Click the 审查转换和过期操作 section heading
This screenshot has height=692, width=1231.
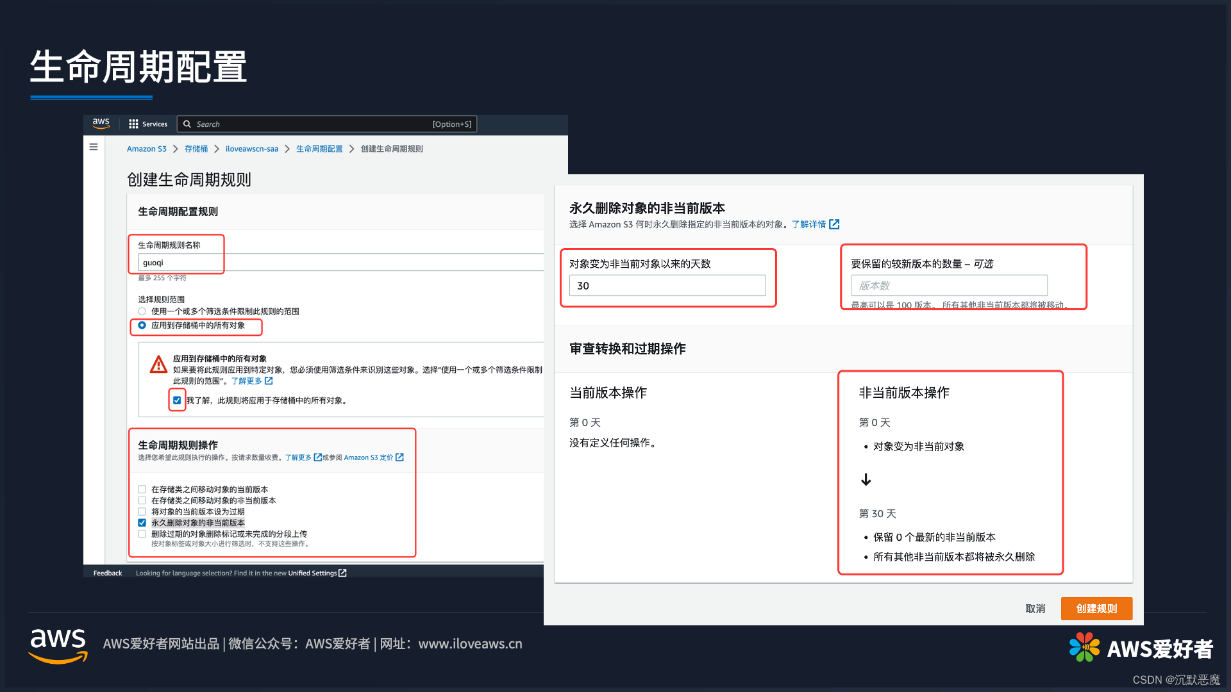[628, 349]
